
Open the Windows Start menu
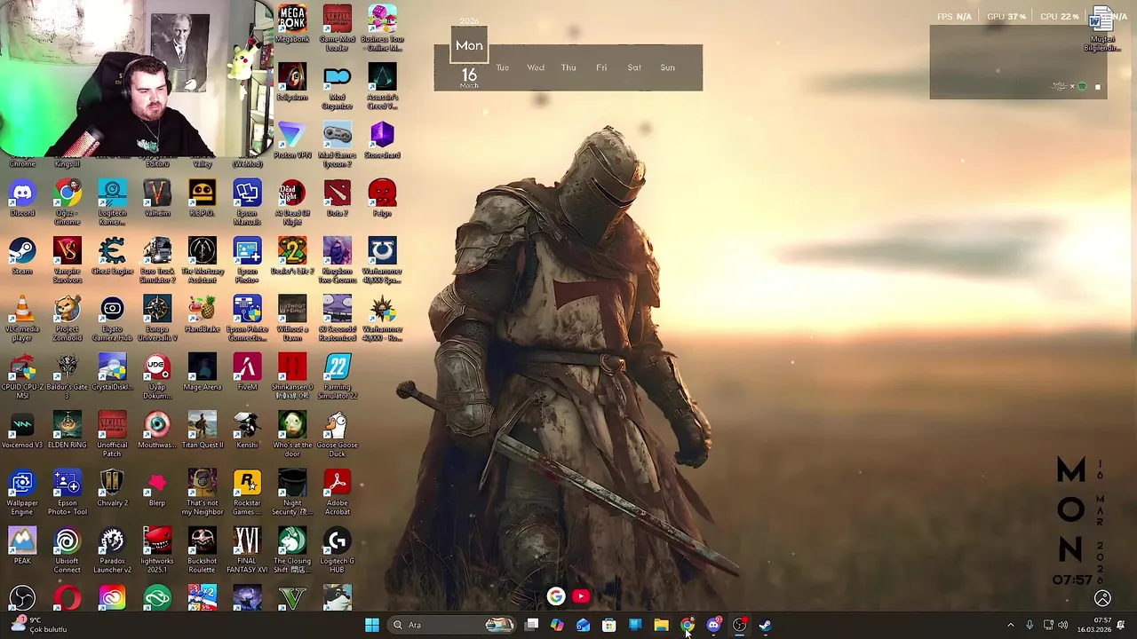(x=372, y=625)
